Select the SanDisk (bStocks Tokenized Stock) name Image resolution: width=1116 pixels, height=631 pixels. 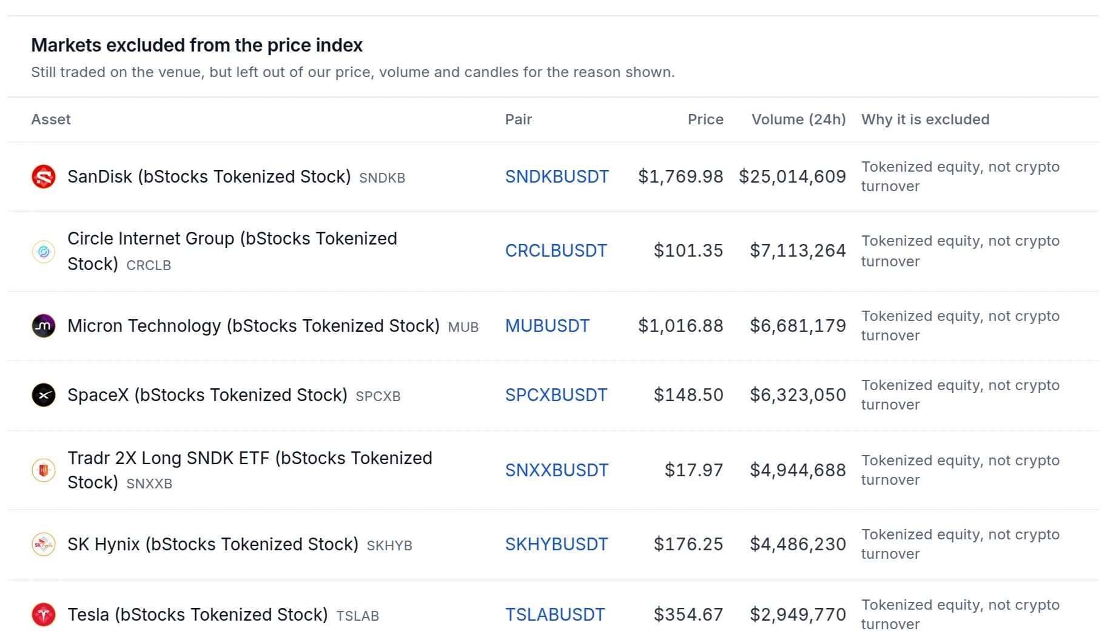pyautogui.click(x=209, y=177)
